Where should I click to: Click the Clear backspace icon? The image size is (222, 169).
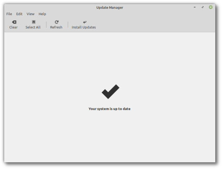pyautogui.click(x=14, y=22)
